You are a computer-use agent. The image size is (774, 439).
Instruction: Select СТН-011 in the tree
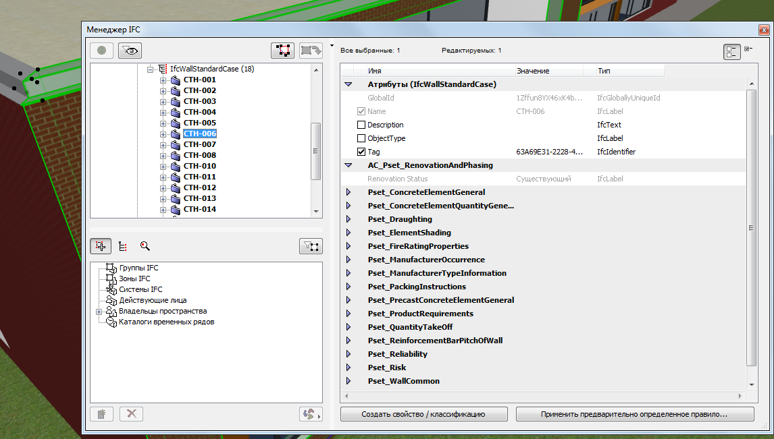199,177
